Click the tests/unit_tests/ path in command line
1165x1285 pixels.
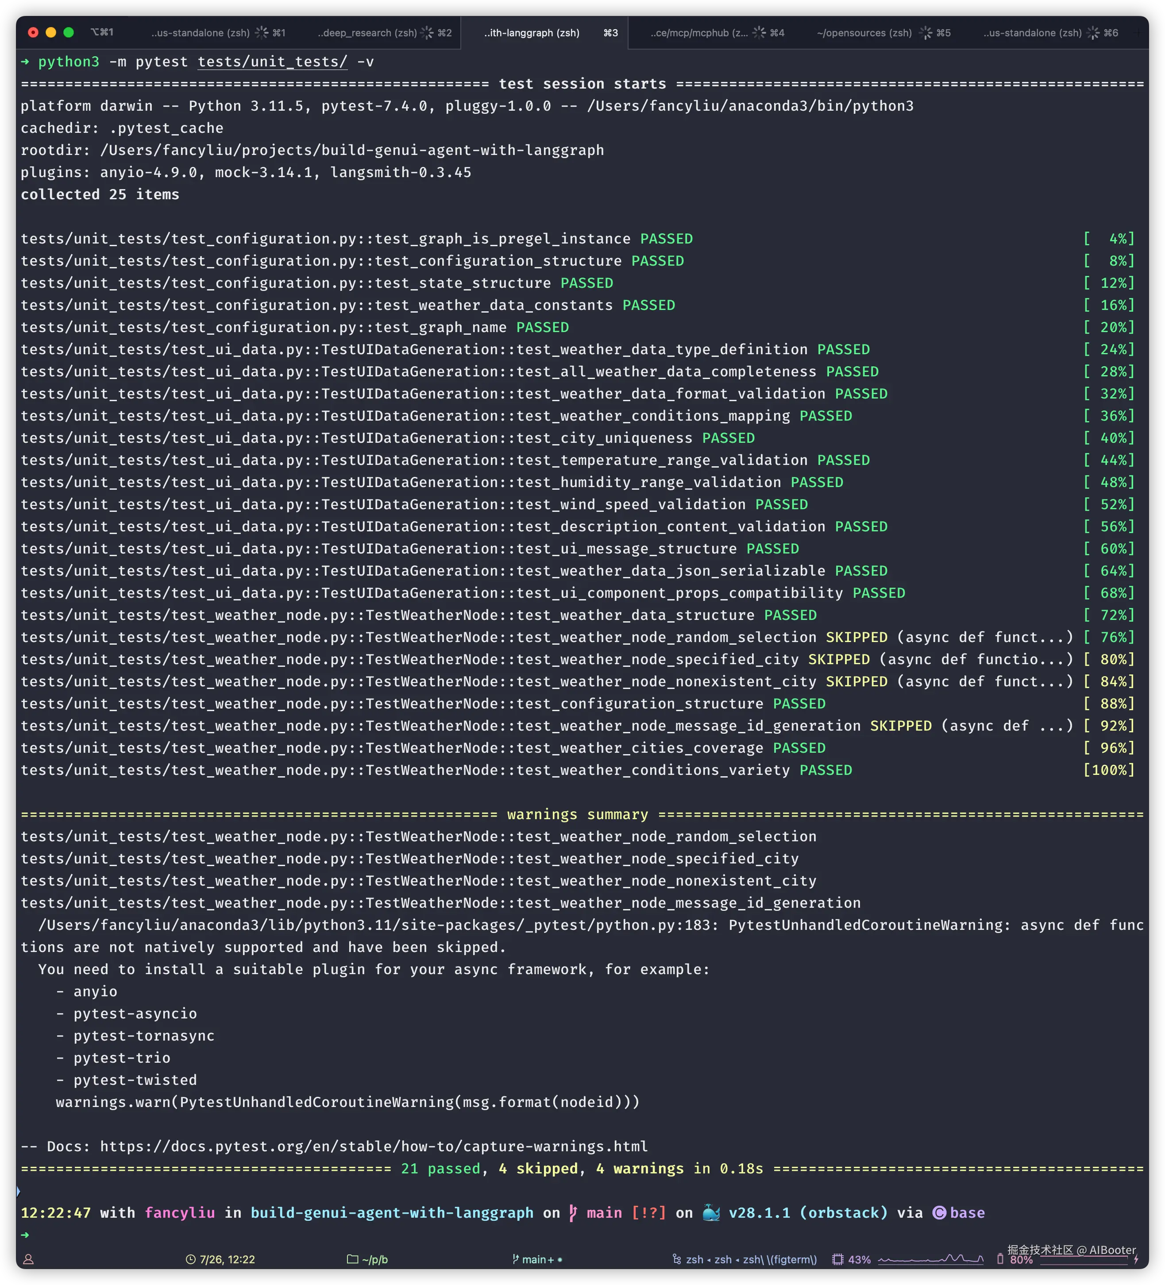pos(272,62)
